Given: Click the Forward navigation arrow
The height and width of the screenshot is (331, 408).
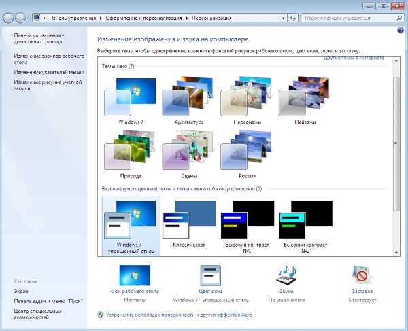Looking at the screenshot, I should (20, 18).
